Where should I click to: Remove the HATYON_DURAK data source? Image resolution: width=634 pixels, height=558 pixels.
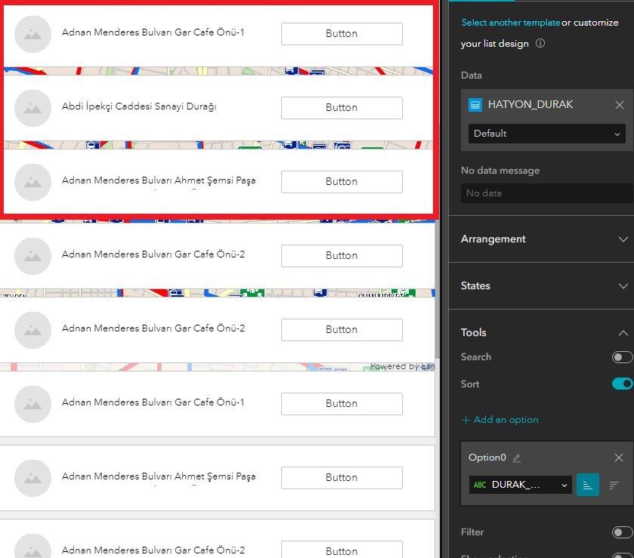[x=619, y=105]
